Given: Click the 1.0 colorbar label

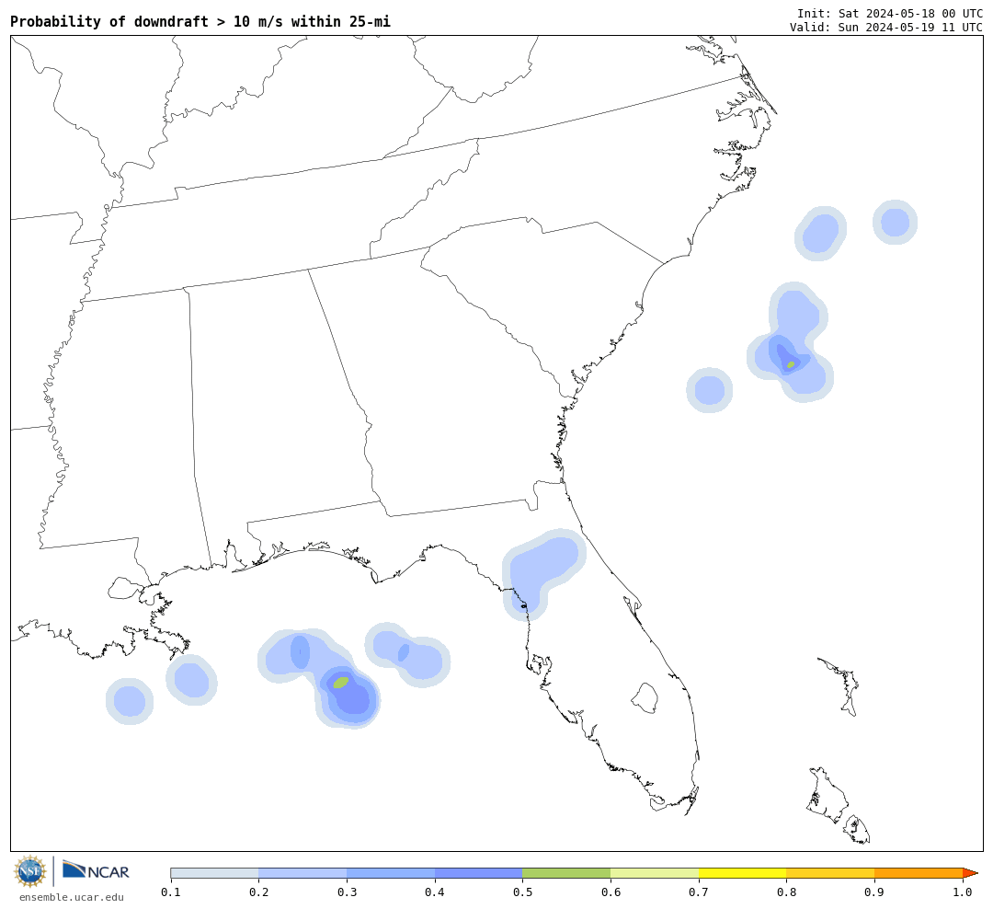Looking at the screenshot, I should coord(963,892).
